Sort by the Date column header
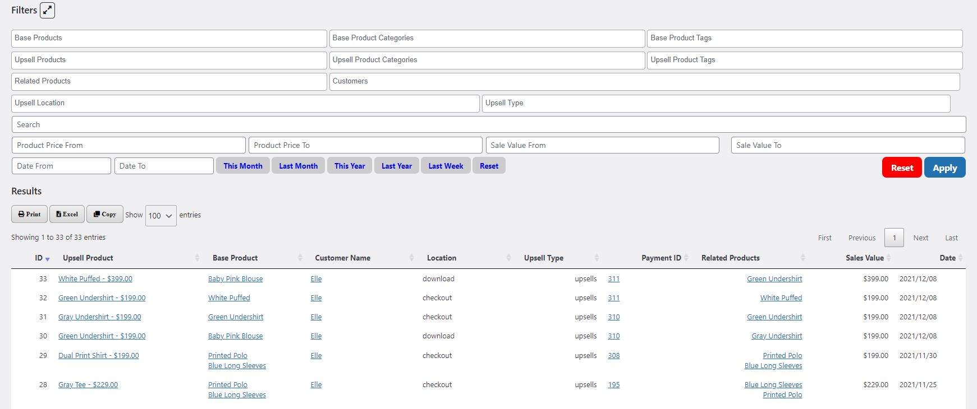Screen dimensions: 977x409 coord(947,258)
